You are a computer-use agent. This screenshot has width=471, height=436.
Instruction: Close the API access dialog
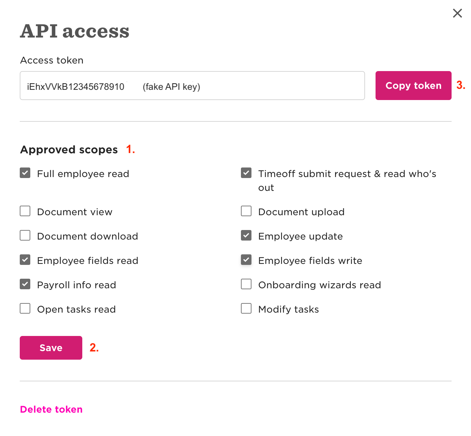click(x=457, y=13)
